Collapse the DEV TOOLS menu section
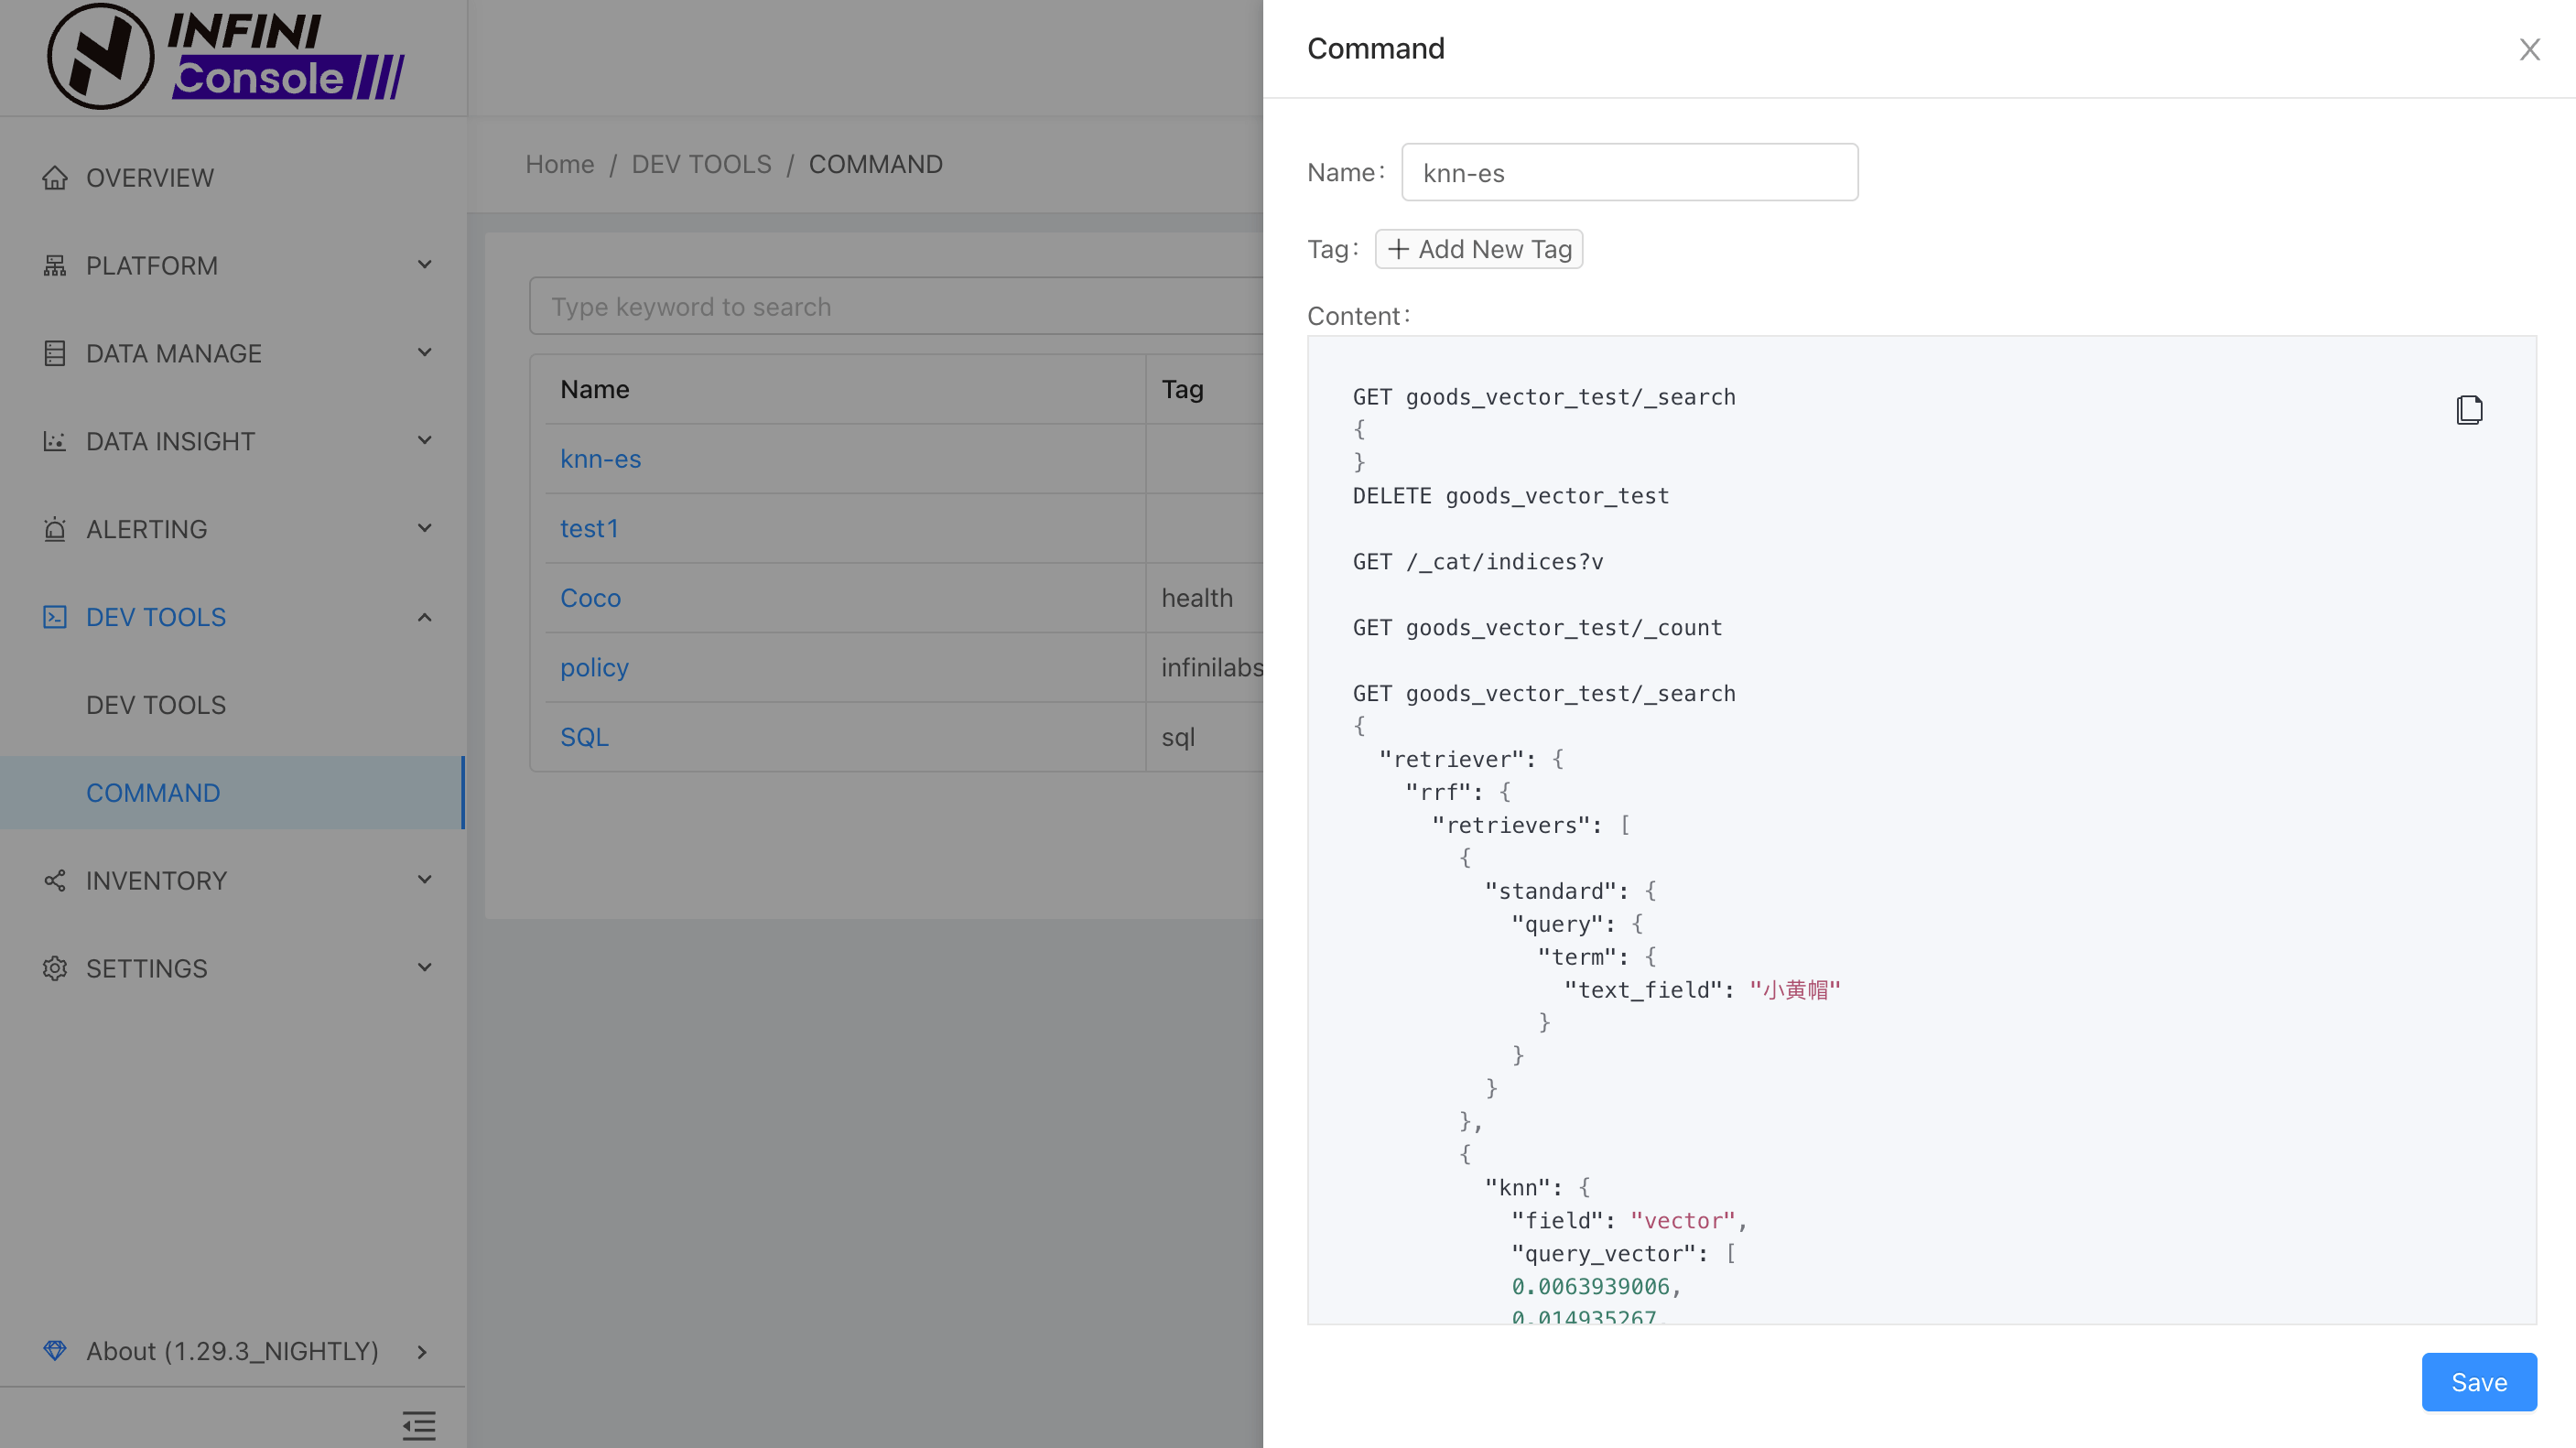This screenshot has height=1448, width=2576. point(424,617)
